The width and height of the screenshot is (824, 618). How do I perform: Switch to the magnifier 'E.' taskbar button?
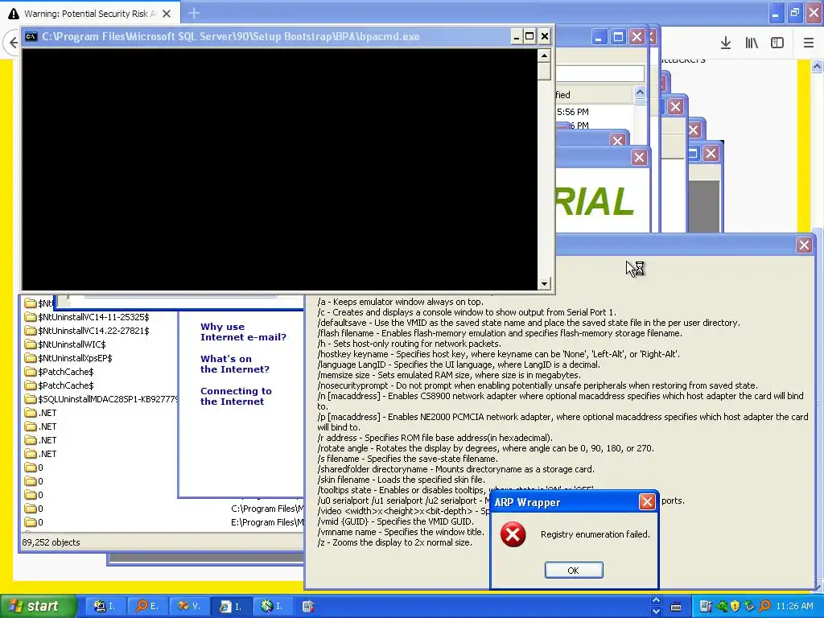pos(146,606)
